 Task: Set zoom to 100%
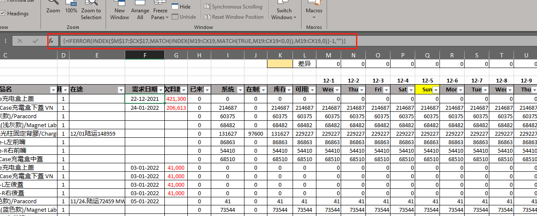click(71, 7)
